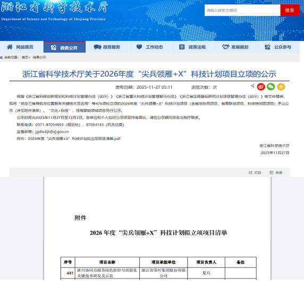304x285 pixels.
Task: Click the icon beside 公众参与
Action: pos(267,47)
